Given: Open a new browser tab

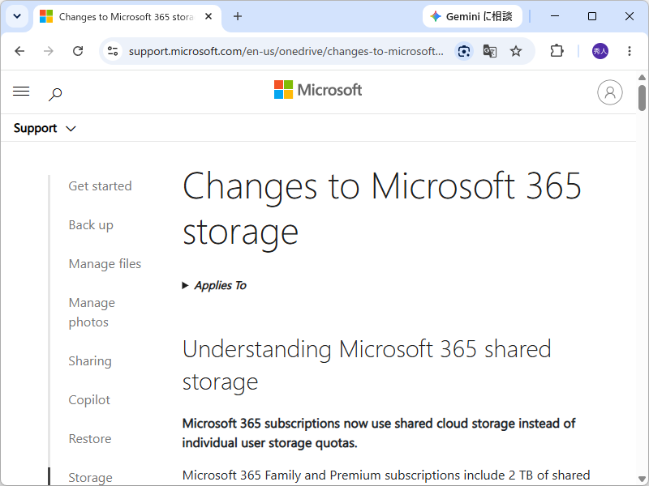Looking at the screenshot, I should (238, 16).
